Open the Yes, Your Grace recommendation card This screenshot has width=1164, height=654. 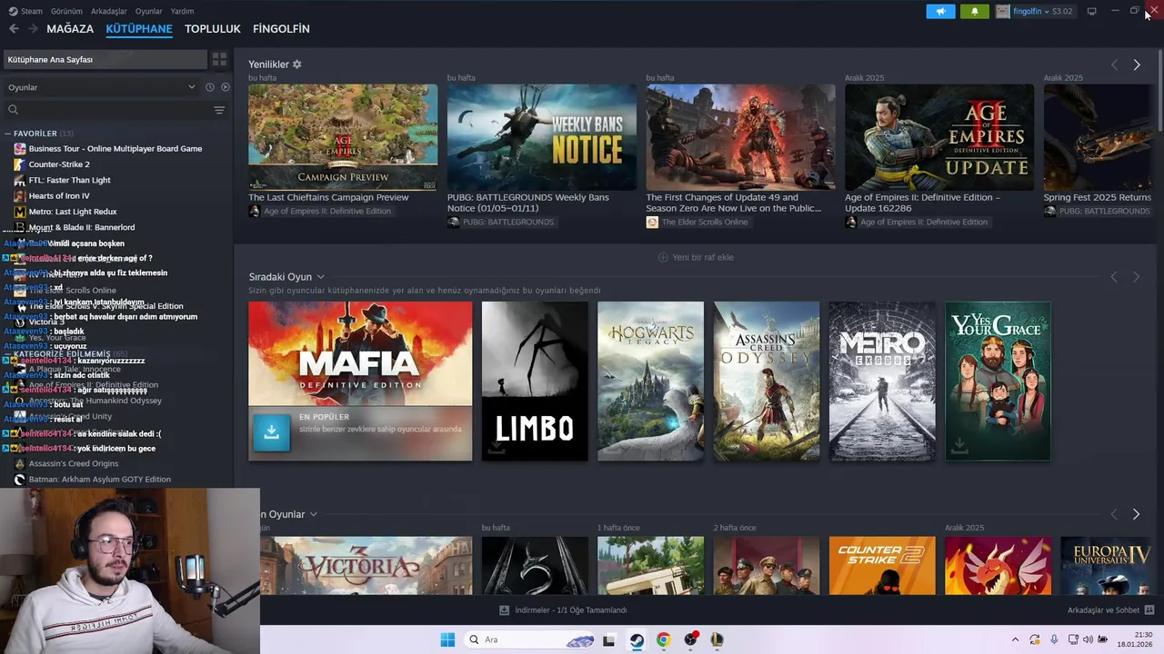click(998, 381)
